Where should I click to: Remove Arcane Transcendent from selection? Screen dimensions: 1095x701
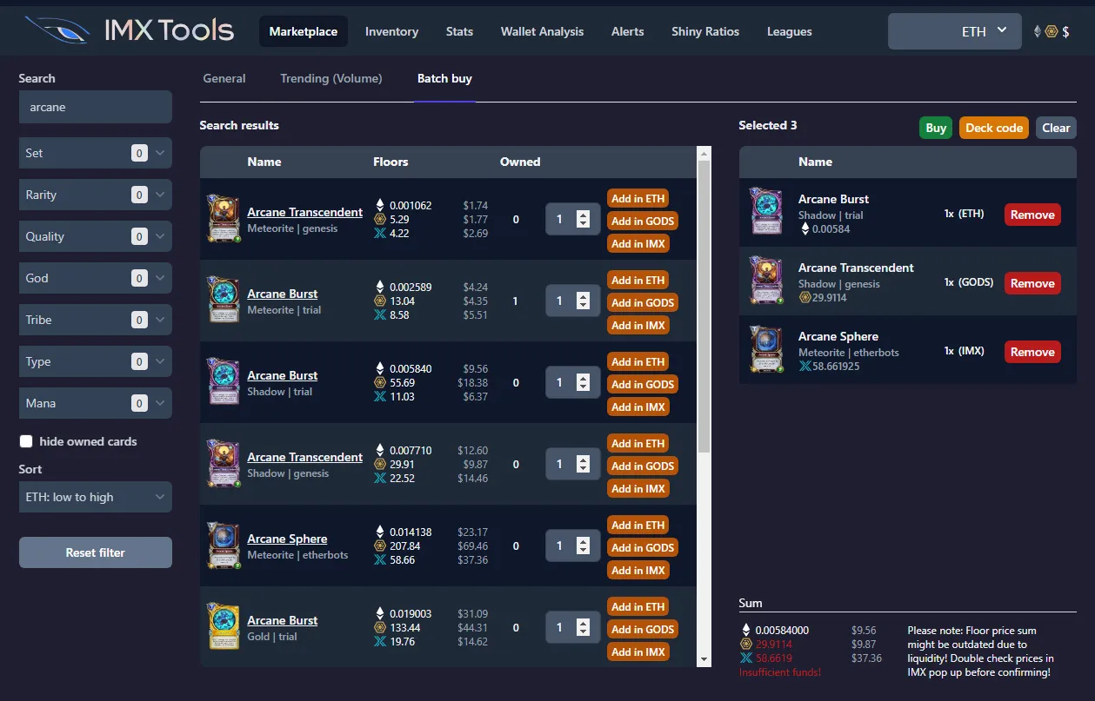click(1032, 283)
